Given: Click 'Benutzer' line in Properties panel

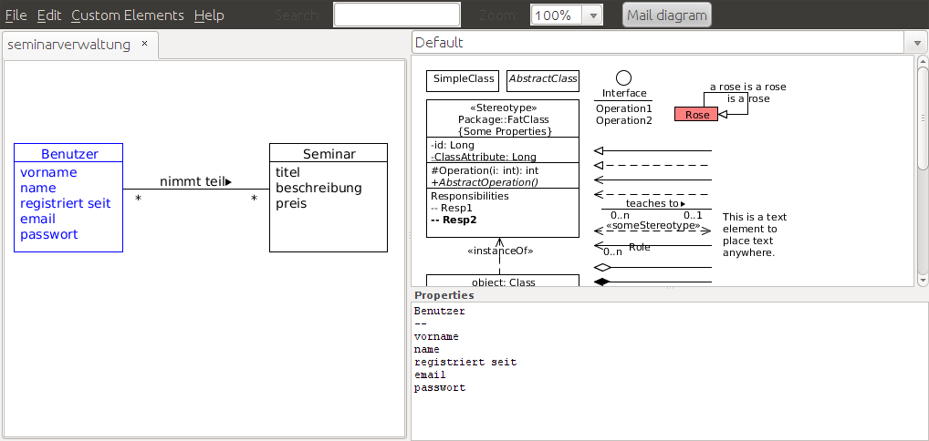Looking at the screenshot, I should [x=440, y=311].
